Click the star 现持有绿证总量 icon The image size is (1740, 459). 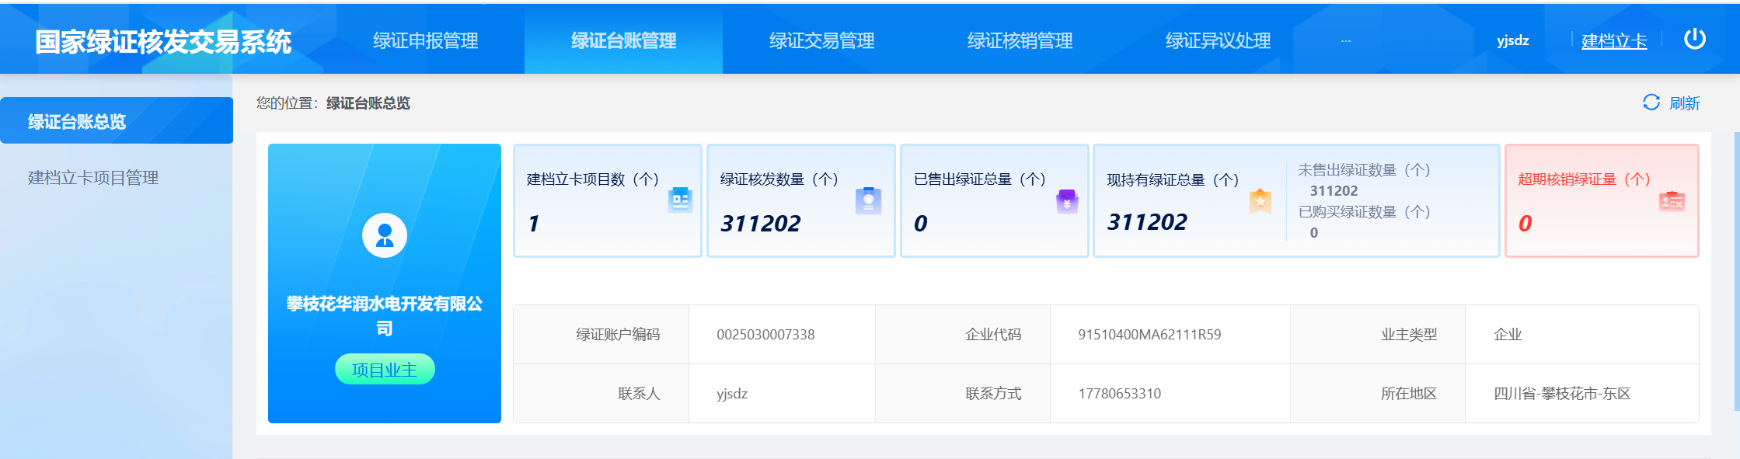pyautogui.click(x=1260, y=202)
